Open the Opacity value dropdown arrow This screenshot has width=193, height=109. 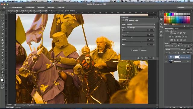coord(191,49)
